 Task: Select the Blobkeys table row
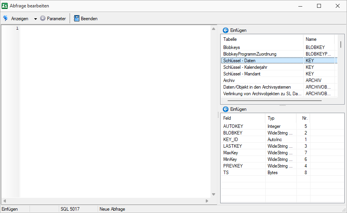261,47
